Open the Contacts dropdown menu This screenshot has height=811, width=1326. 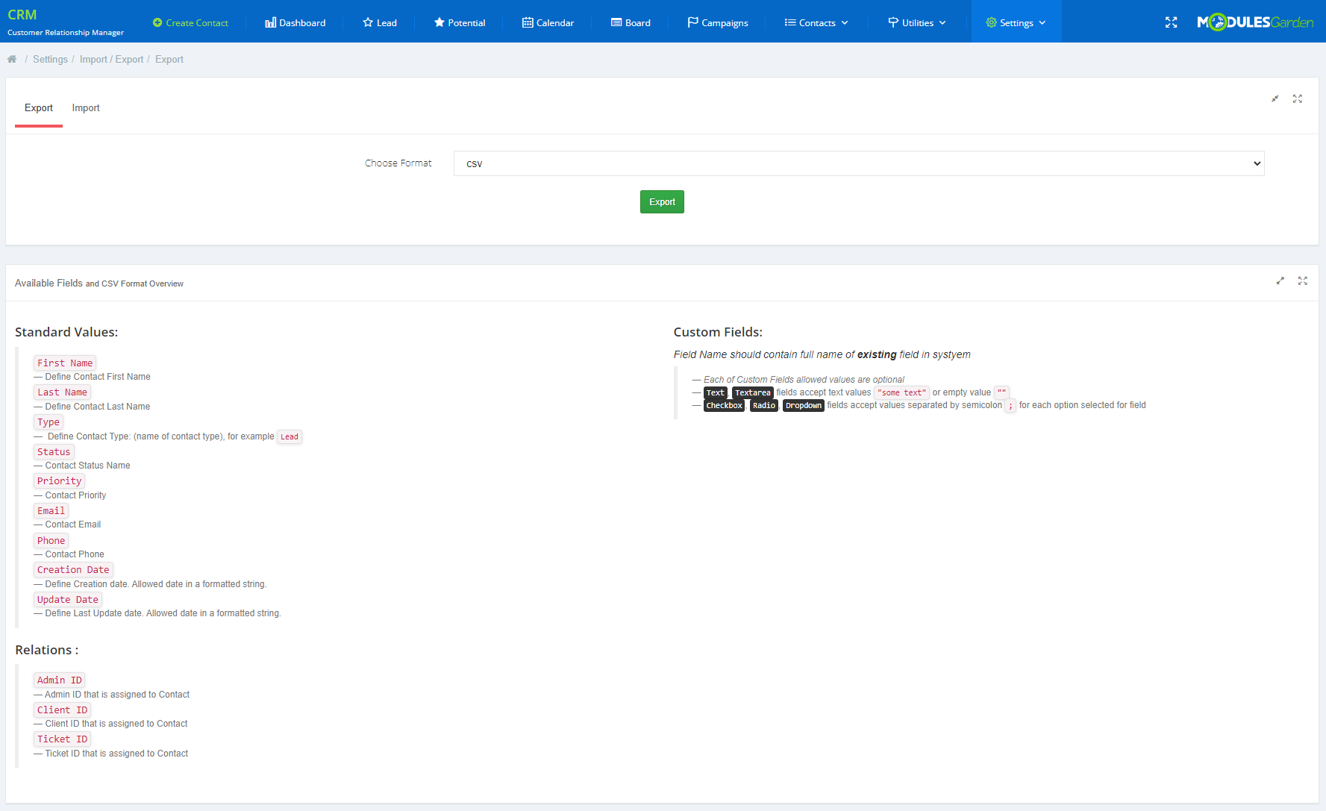point(816,22)
